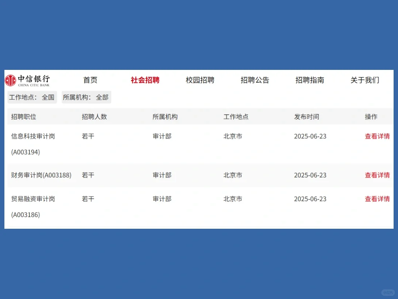The height and width of the screenshot is (299, 398).
Task: Click the code (A003186) text
Action: pyautogui.click(x=26, y=215)
